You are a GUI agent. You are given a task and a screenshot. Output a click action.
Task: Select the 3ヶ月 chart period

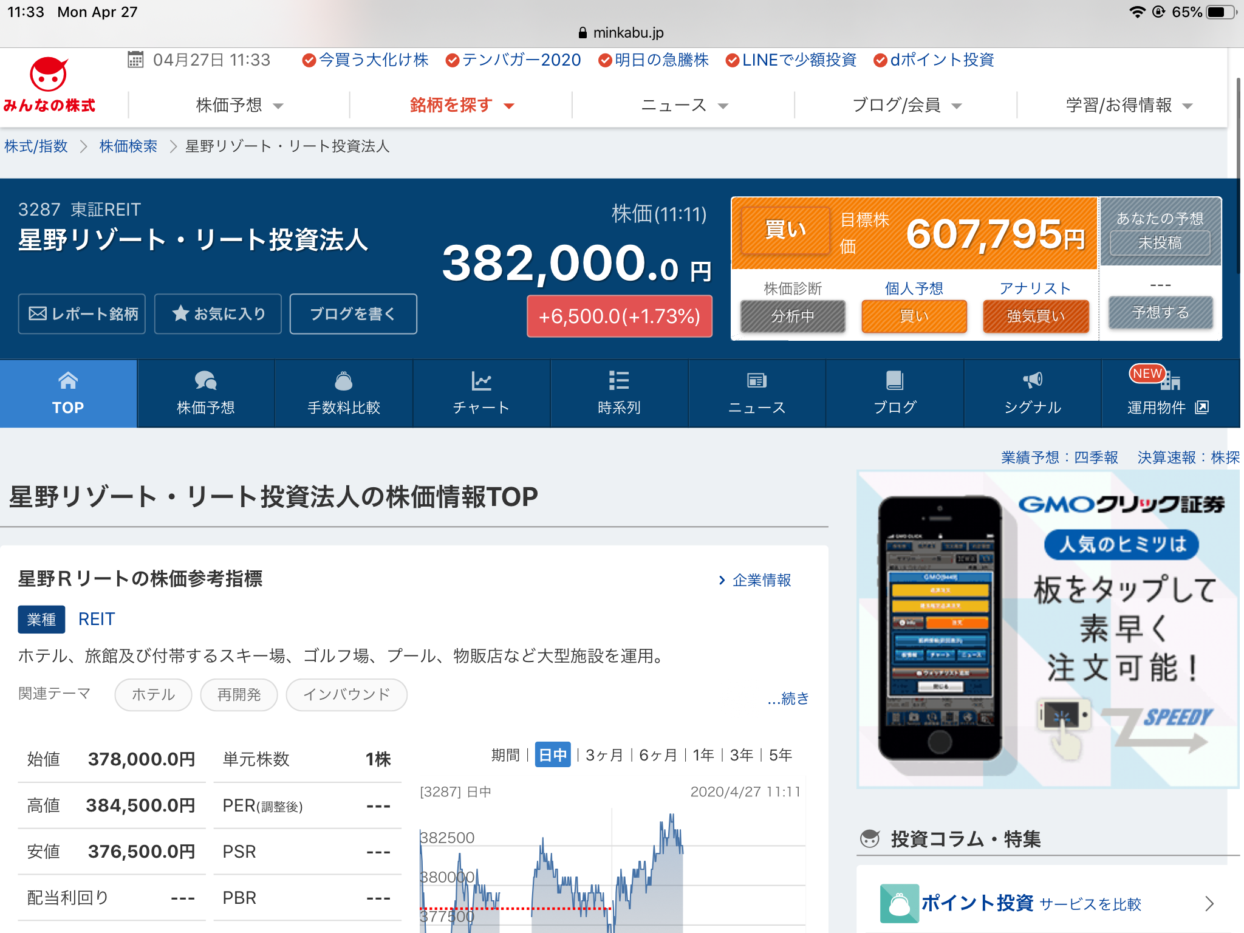[x=604, y=755]
